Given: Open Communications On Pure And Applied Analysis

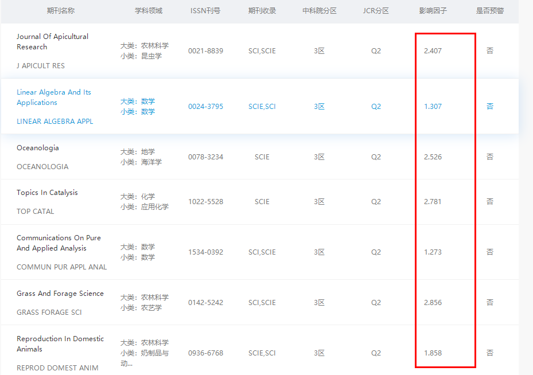Looking at the screenshot, I should (x=59, y=243).
